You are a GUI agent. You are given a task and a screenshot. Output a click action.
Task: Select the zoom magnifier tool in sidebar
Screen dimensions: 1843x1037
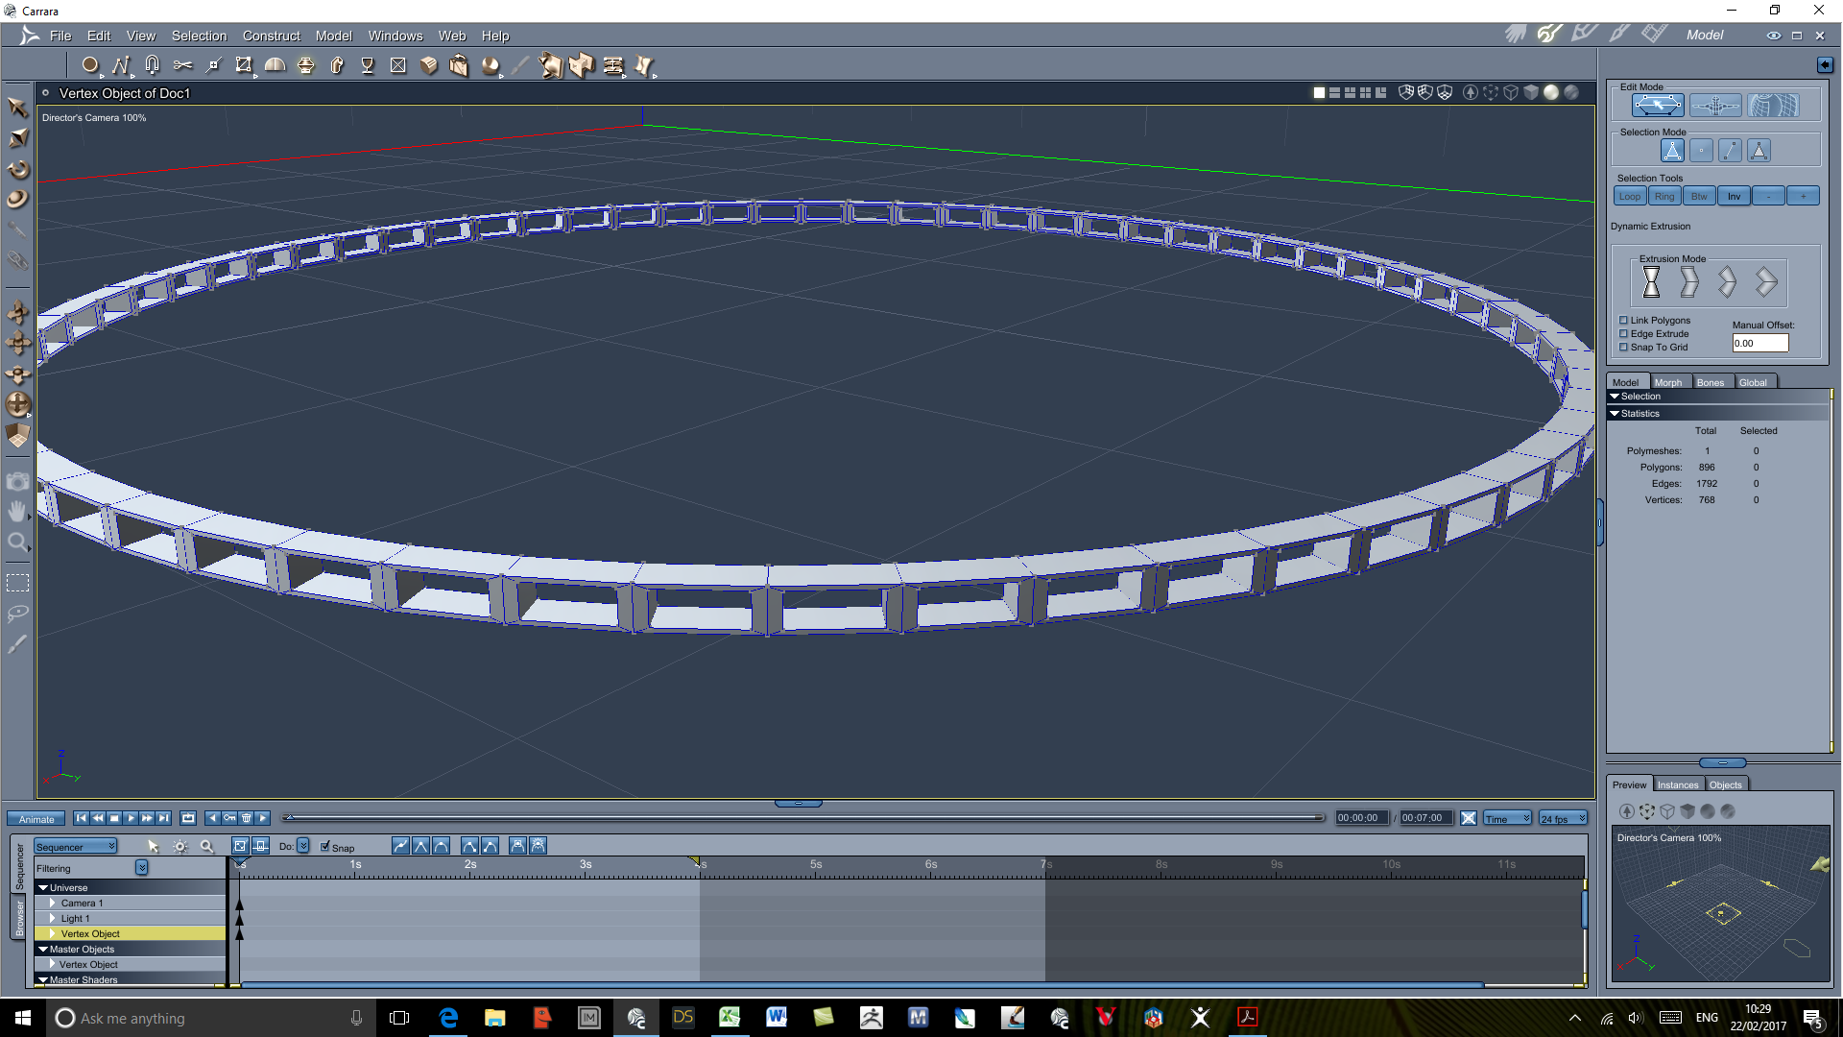point(17,543)
